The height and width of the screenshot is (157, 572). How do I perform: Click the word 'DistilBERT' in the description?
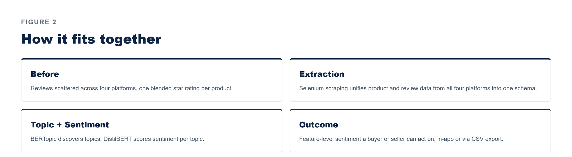118,139
